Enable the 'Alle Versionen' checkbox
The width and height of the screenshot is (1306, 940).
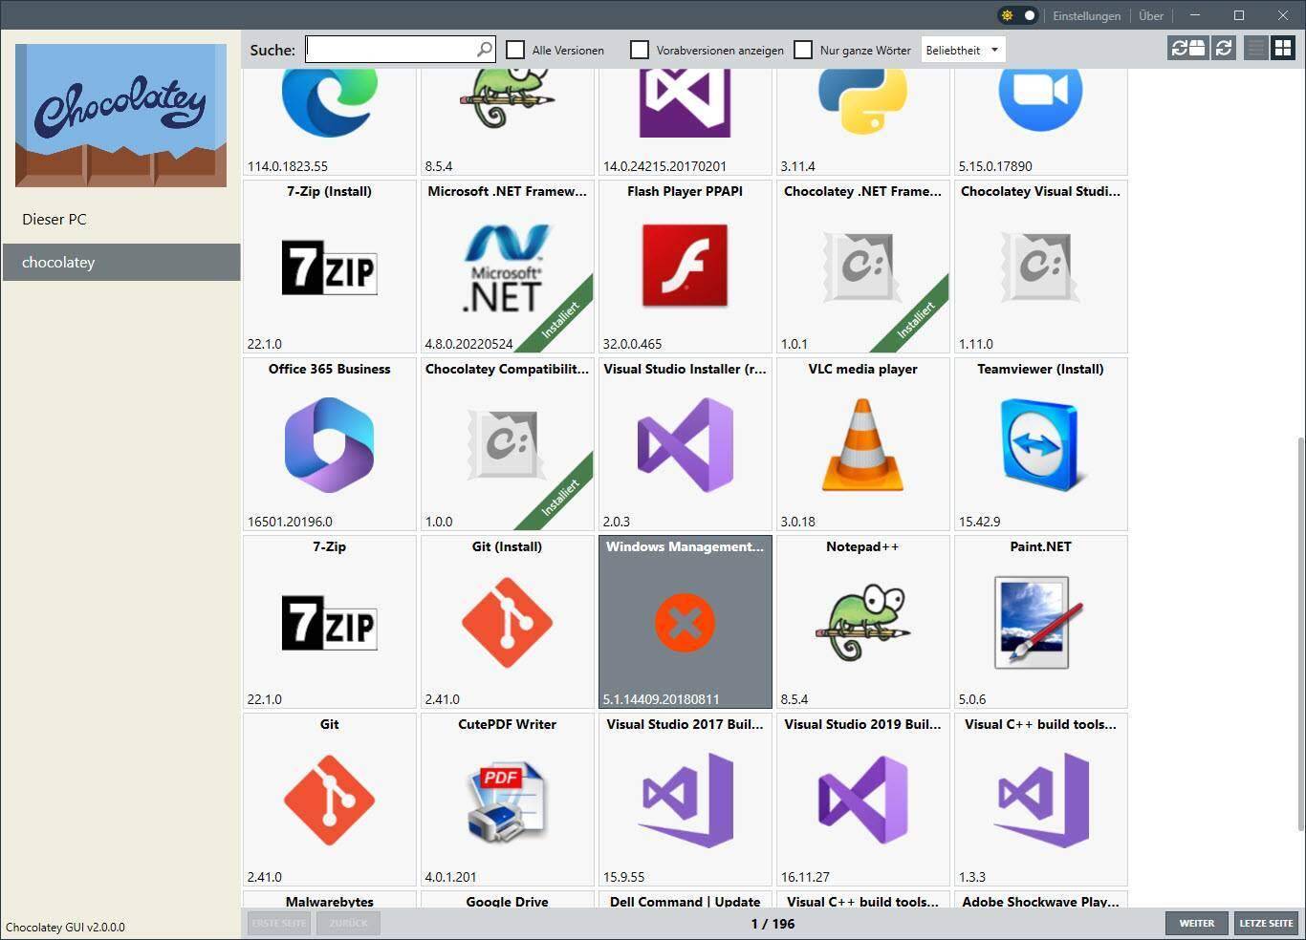coord(515,50)
